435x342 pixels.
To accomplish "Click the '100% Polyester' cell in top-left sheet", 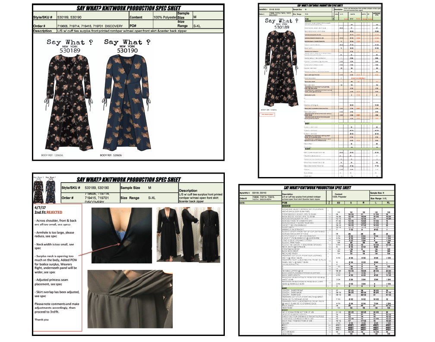I will point(165,17).
